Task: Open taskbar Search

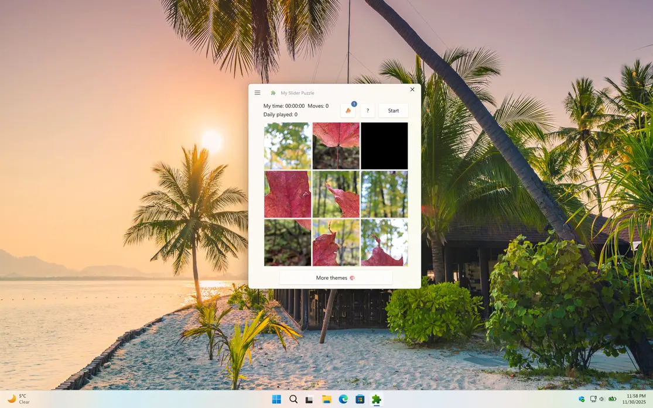Action: [x=293, y=399]
